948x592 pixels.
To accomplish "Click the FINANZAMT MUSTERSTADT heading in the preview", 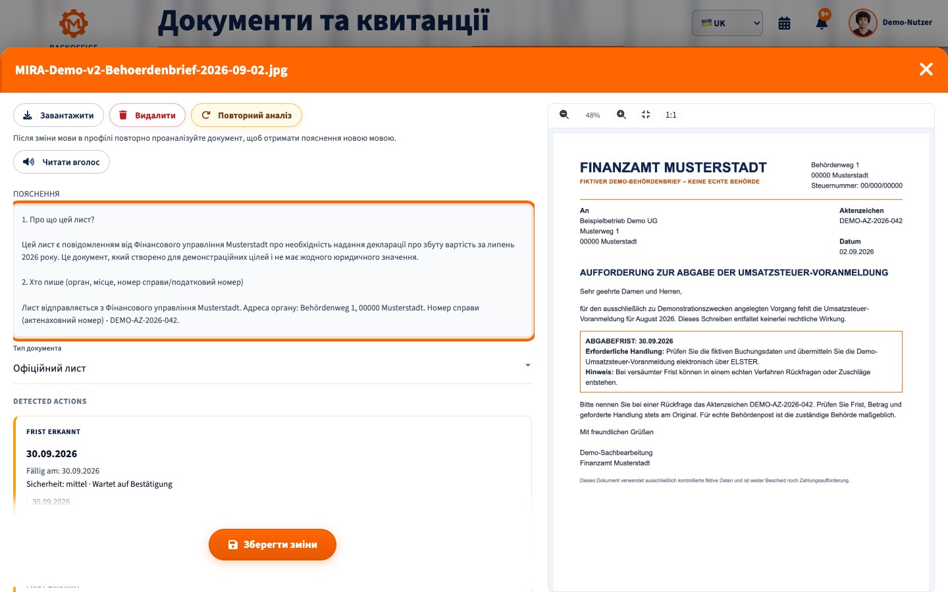I will pos(673,168).
